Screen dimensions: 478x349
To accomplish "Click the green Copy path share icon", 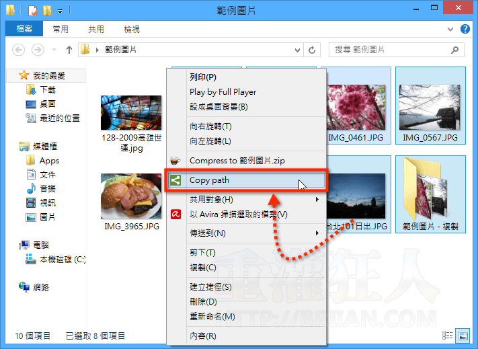I will coord(175,180).
